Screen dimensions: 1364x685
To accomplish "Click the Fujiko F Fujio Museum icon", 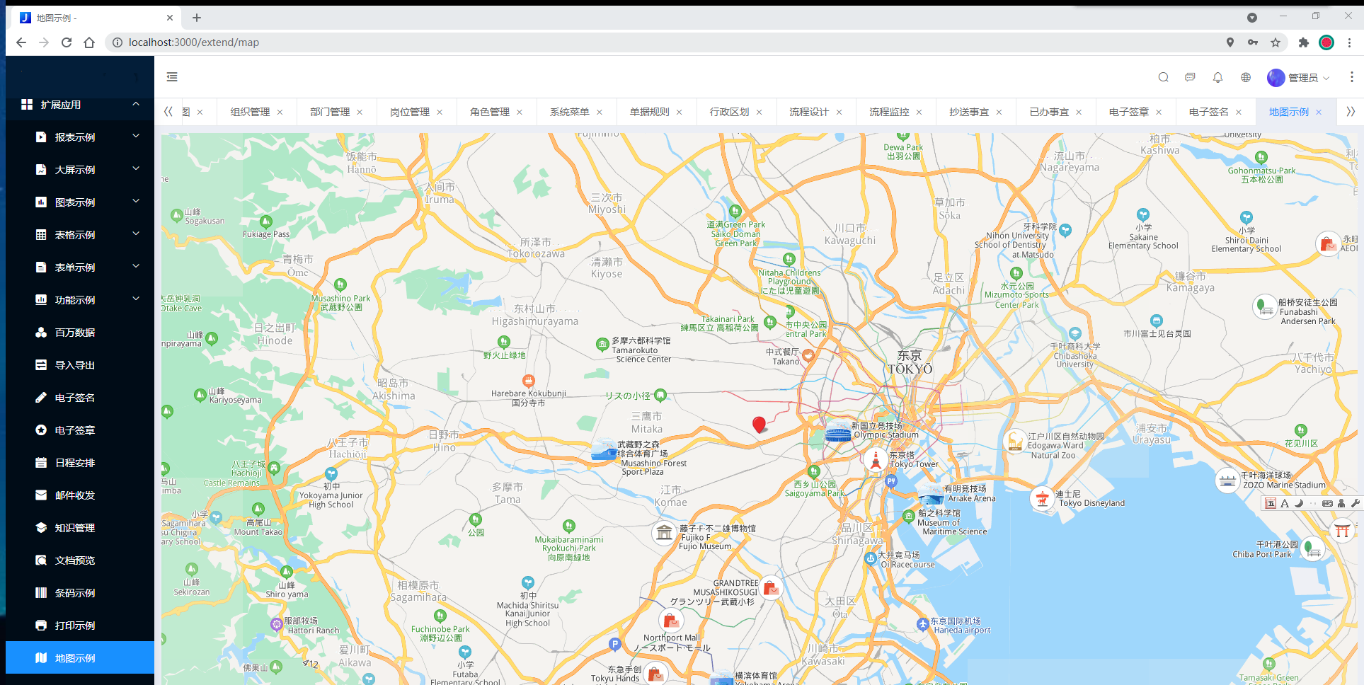I will pyautogui.click(x=664, y=532).
